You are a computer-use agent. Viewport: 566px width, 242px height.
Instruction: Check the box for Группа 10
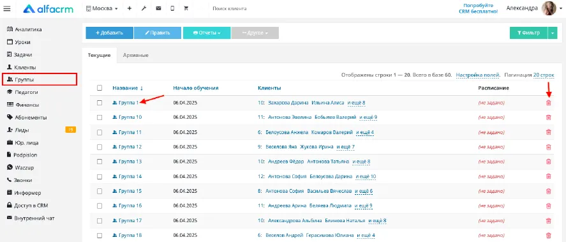(x=100, y=117)
